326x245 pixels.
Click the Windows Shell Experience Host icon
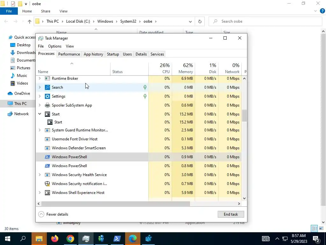coord(47,193)
